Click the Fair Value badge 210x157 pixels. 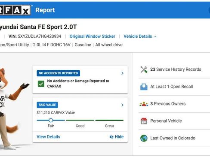click(47, 105)
